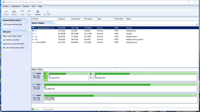Click the AOMEI application icon in title bar
The width and height of the screenshot is (200, 112).
[x=3, y=2]
